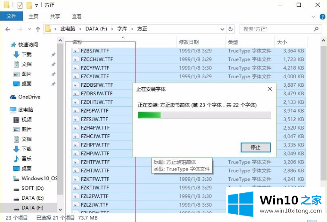Click the Back navigation arrow

pos(8,29)
